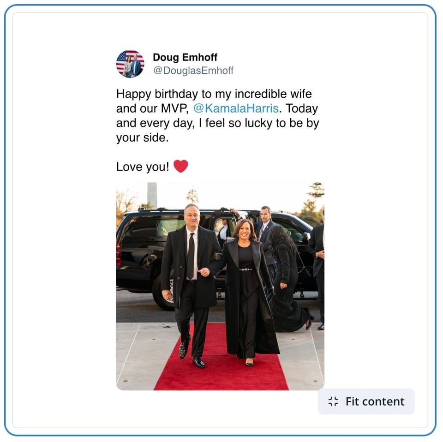Open the Doug Emhoff display name

[185, 57]
